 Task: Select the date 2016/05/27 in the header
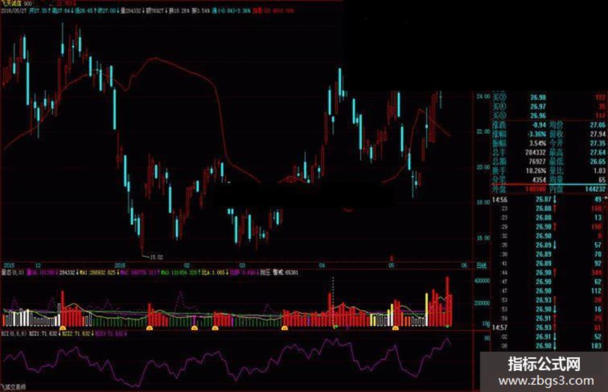click(x=14, y=11)
